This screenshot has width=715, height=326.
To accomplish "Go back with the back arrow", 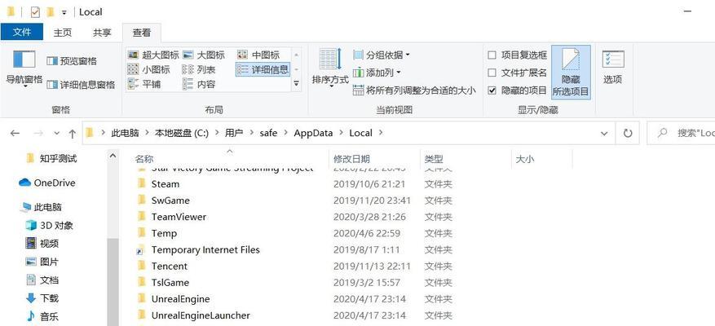I will [x=15, y=133].
